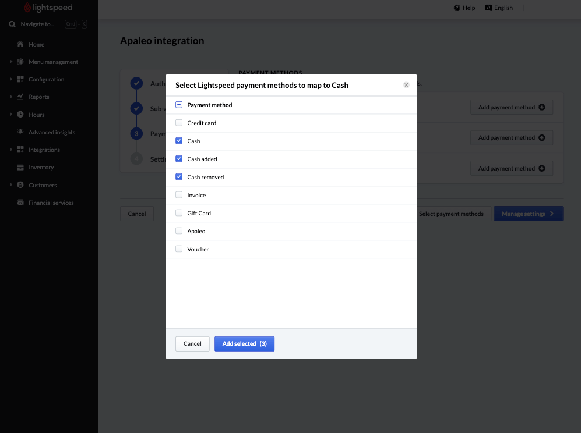Click the Voucher row label

click(x=198, y=249)
